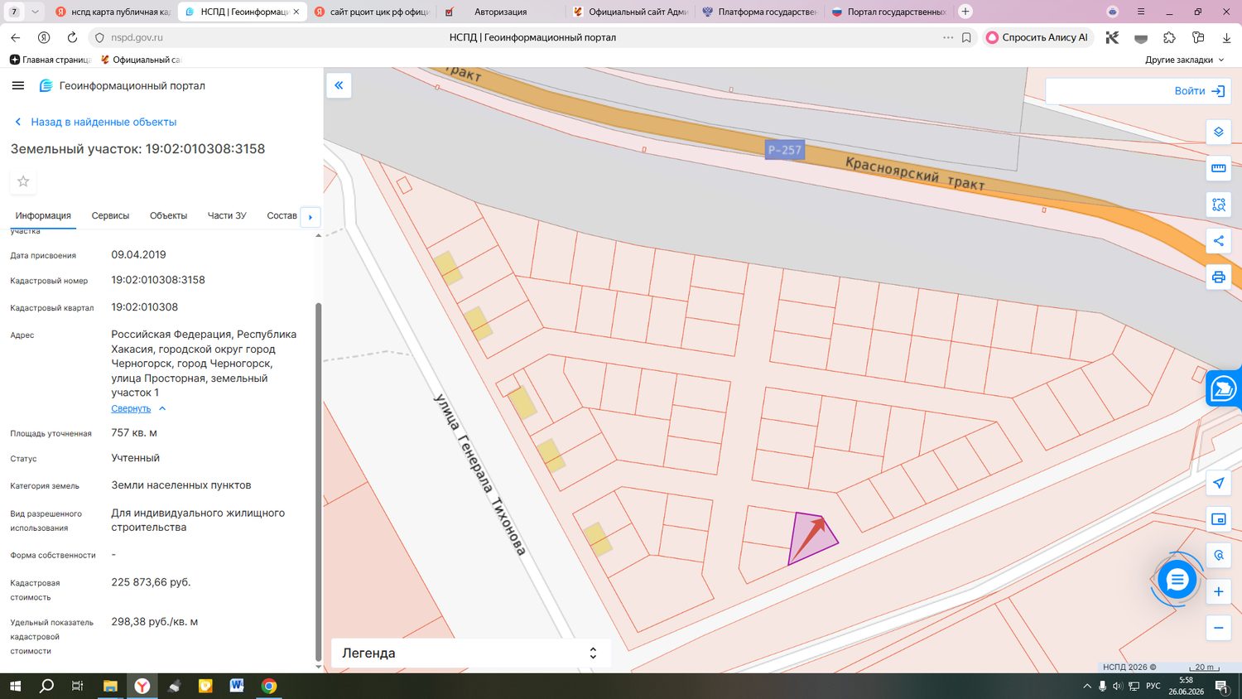
Task: Print the map icon
Action: 1218,277
